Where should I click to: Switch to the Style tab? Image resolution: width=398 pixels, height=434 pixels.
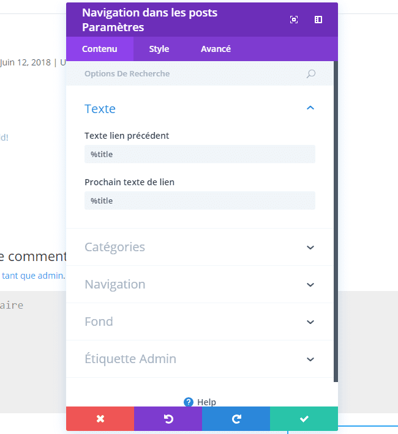(x=159, y=49)
